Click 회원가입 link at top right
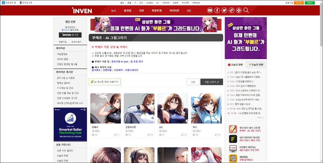Screen dimensions: 323x163 click(289, 3)
